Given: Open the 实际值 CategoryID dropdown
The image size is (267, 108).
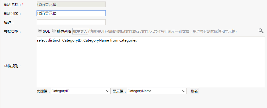Looking at the screenshot, I should pos(81,91).
